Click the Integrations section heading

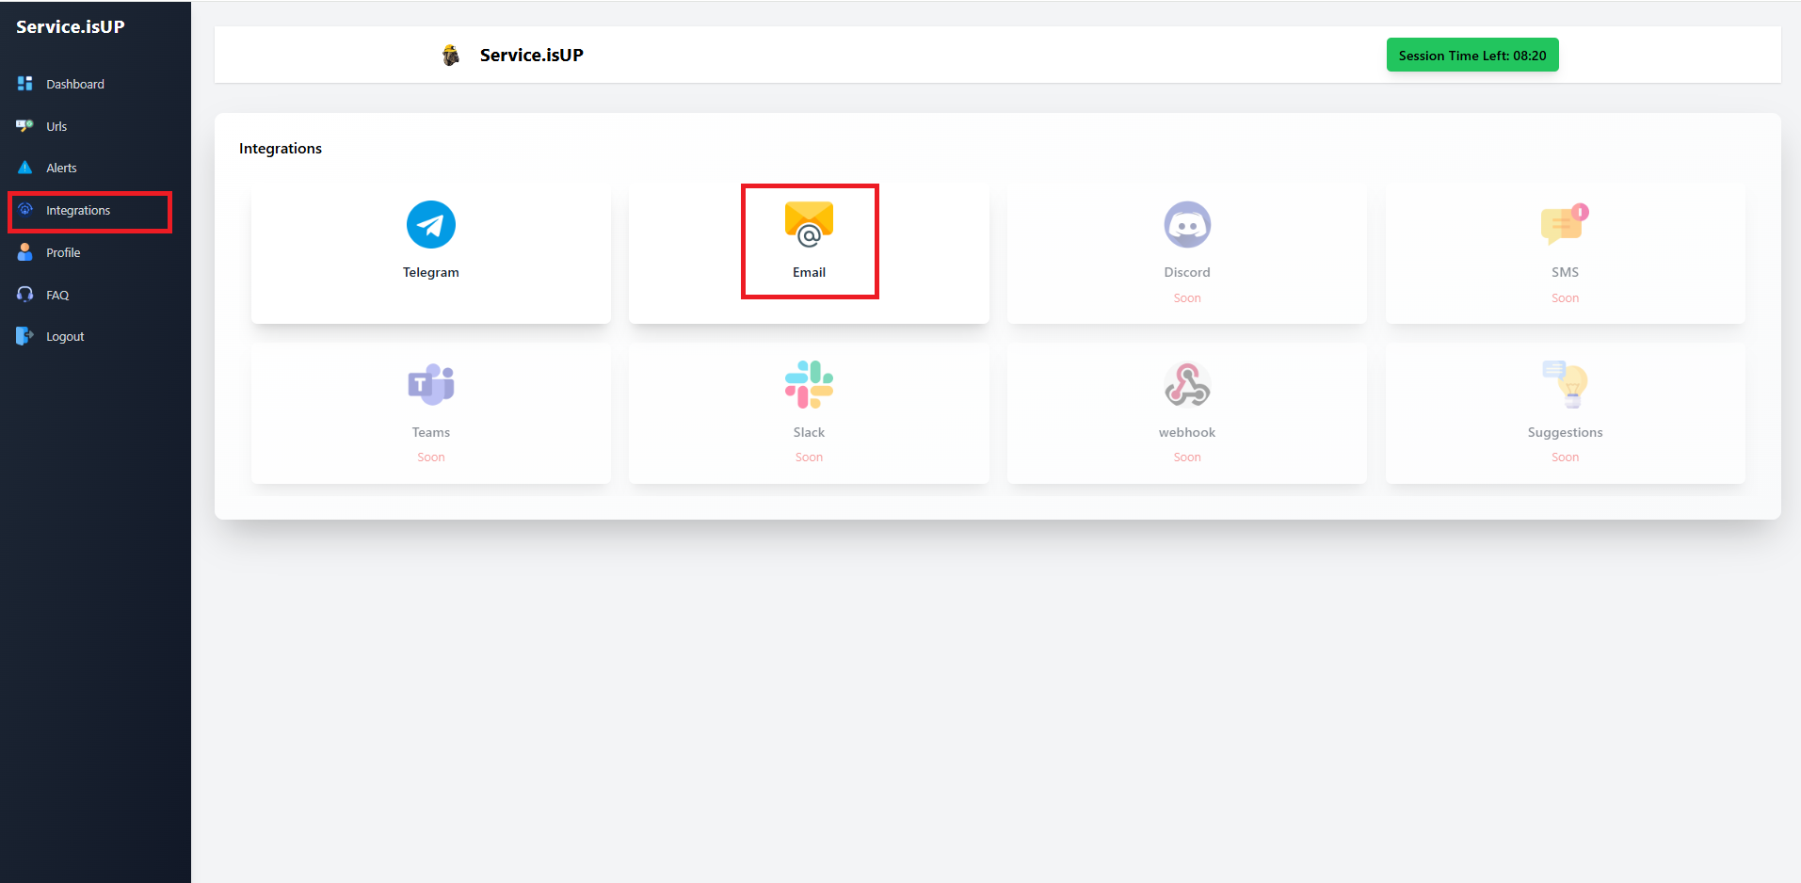pyautogui.click(x=281, y=149)
